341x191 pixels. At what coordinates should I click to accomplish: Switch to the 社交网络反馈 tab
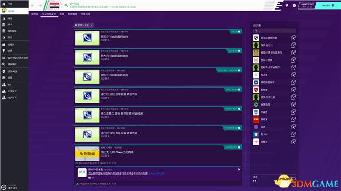pos(49,14)
